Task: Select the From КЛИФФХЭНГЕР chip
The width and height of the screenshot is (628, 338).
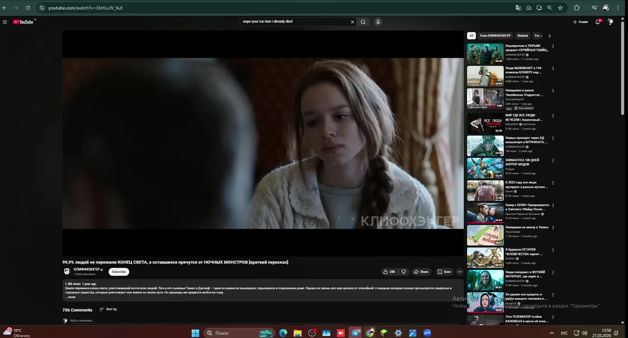Action: [x=495, y=36]
